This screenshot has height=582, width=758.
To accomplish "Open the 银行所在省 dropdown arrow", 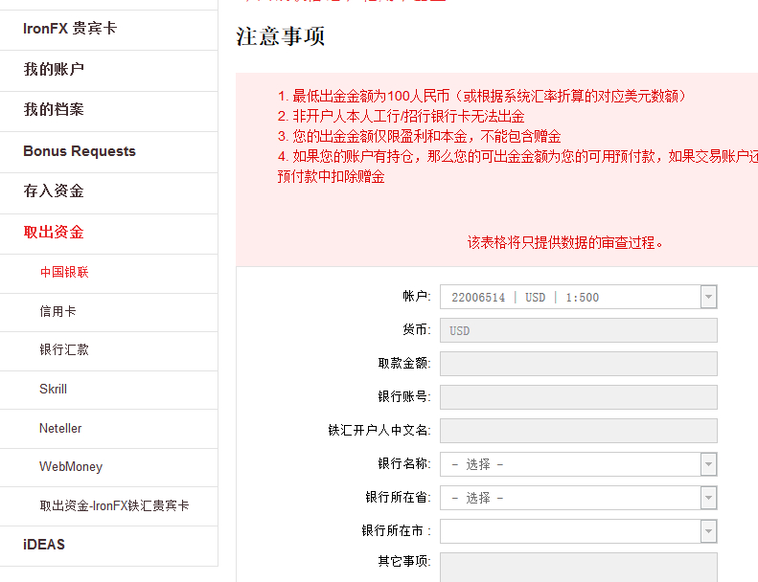I will pos(708,498).
